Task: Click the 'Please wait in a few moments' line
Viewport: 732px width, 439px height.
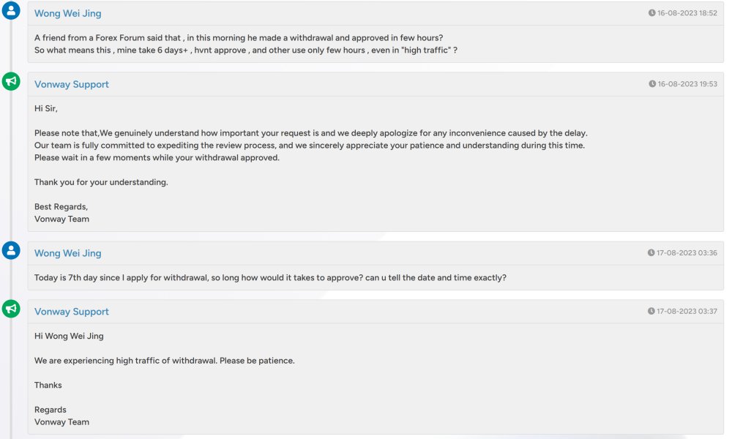Action: (x=157, y=158)
